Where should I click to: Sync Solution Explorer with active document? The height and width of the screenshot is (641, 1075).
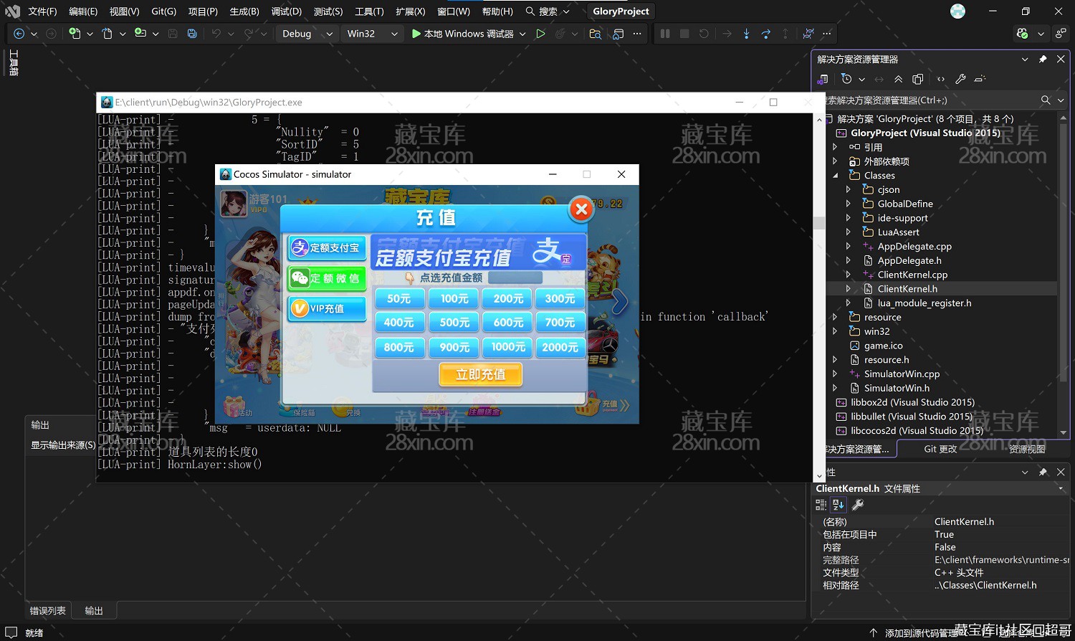click(880, 79)
